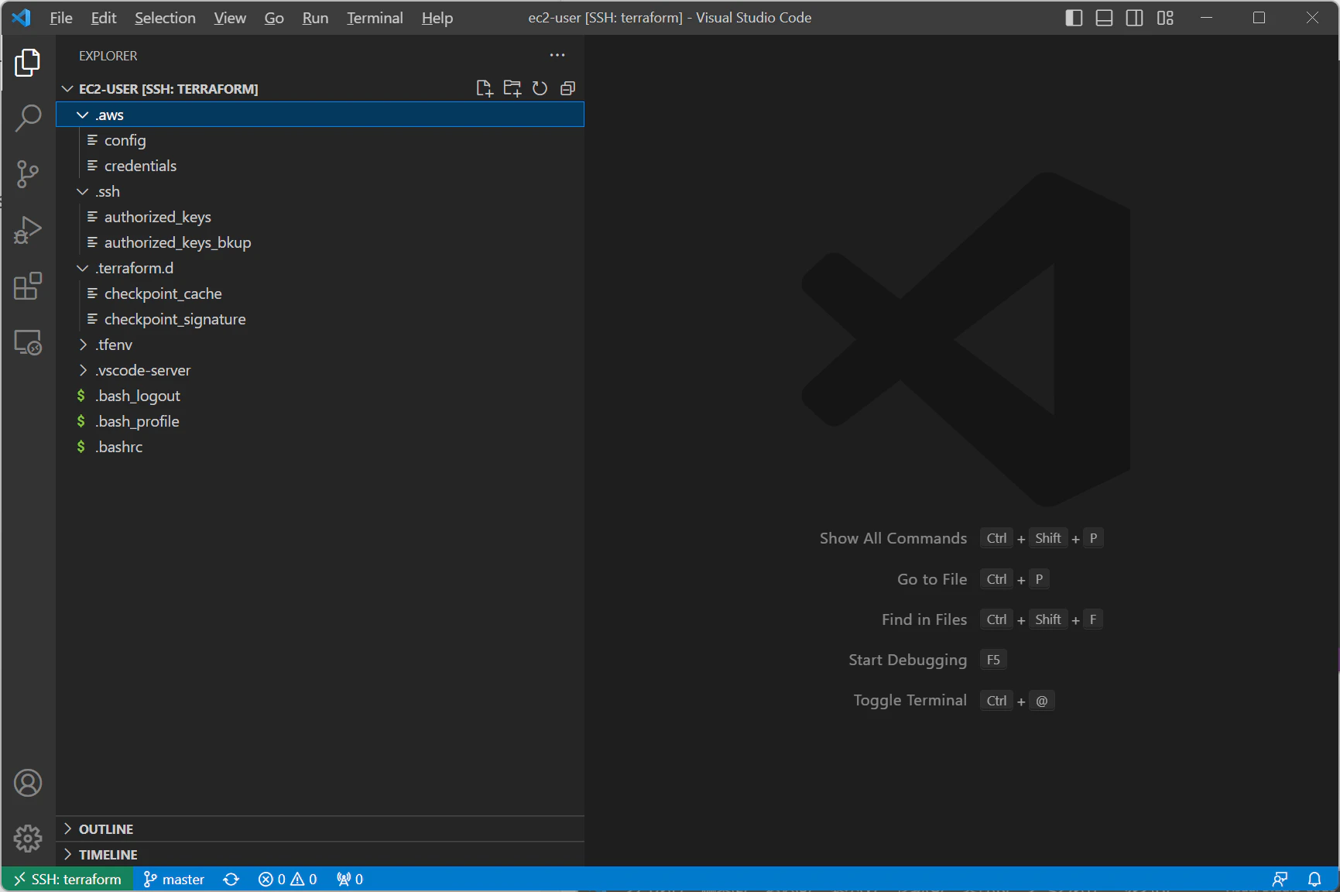Refresh the Explorer file tree

[540, 88]
